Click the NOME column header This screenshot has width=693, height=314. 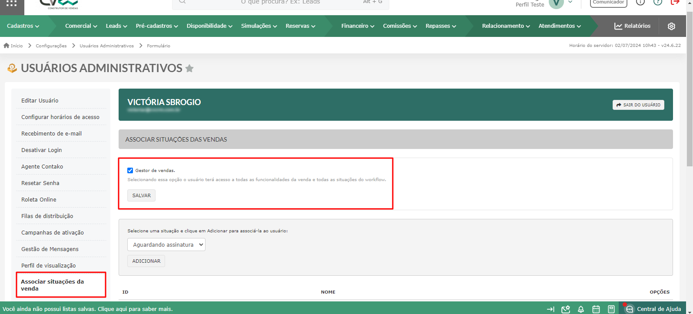click(x=328, y=292)
